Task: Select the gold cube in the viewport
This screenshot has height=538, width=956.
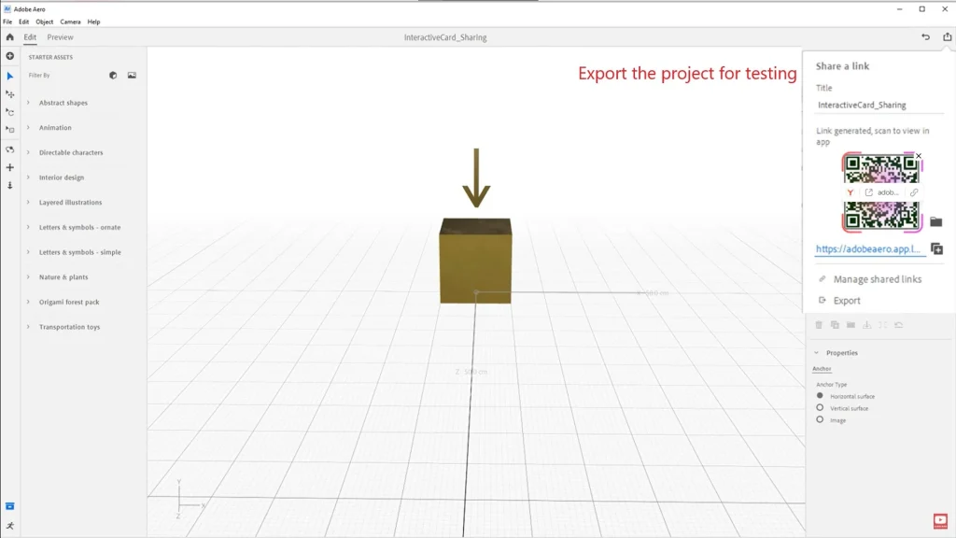Action: pos(475,261)
